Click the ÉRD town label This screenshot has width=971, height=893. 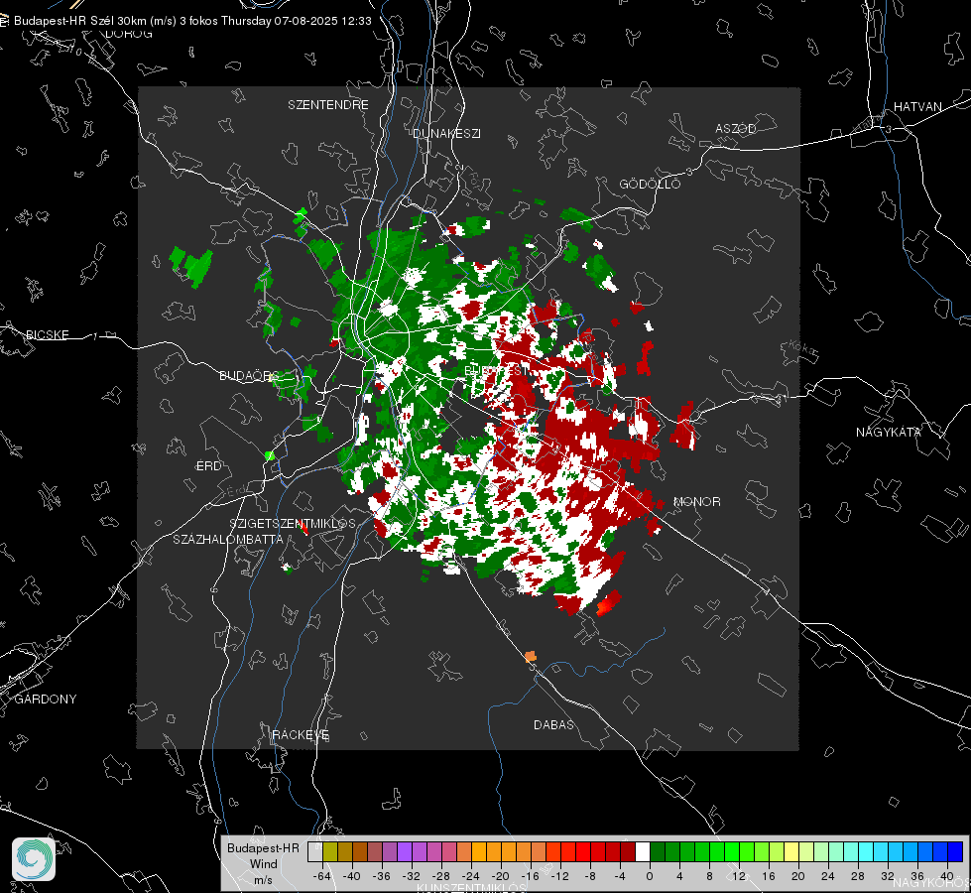pos(208,466)
